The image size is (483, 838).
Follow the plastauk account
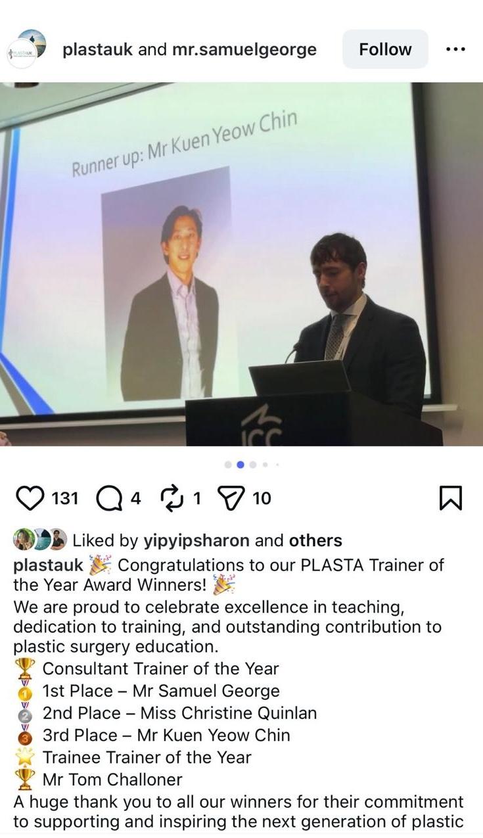(385, 49)
